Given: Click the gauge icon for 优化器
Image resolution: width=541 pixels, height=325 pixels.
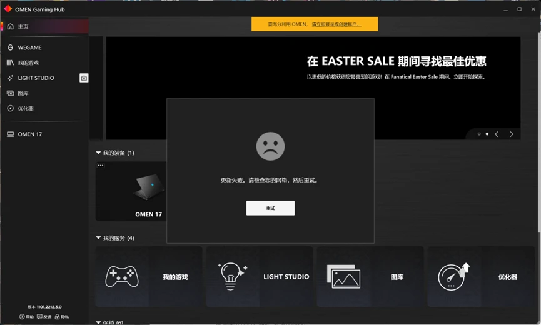Looking at the screenshot, I should point(11,108).
